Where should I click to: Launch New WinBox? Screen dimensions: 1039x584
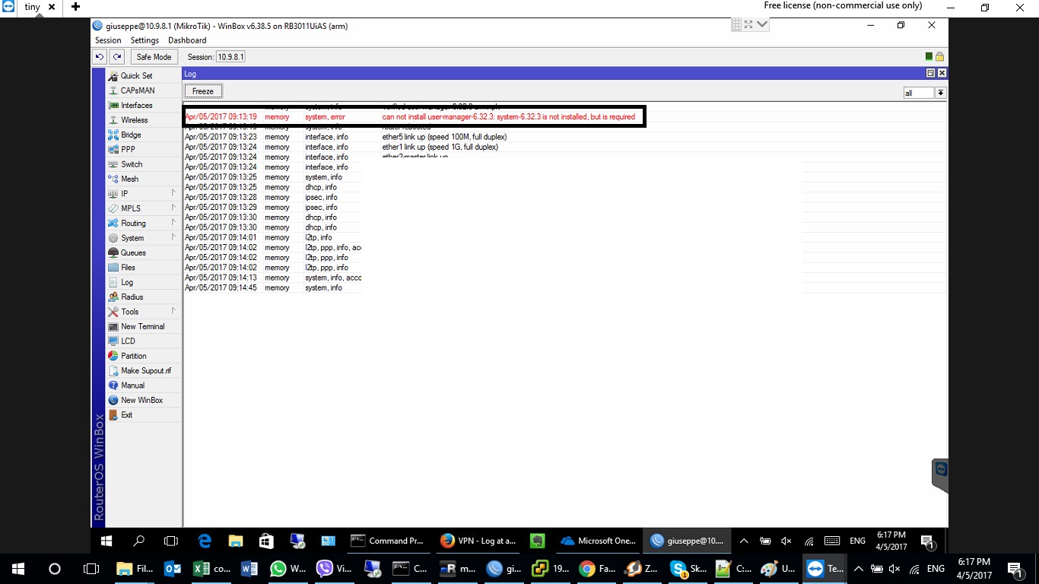point(141,400)
